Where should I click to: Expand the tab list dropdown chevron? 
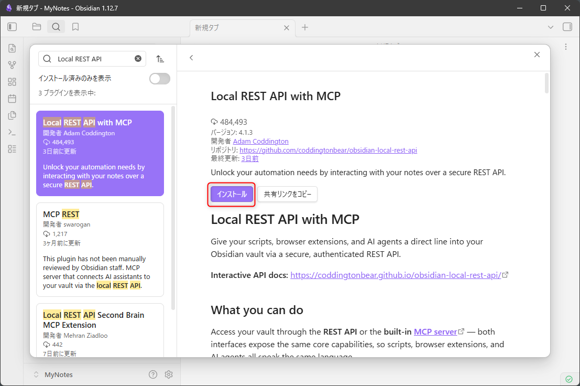click(x=551, y=27)
